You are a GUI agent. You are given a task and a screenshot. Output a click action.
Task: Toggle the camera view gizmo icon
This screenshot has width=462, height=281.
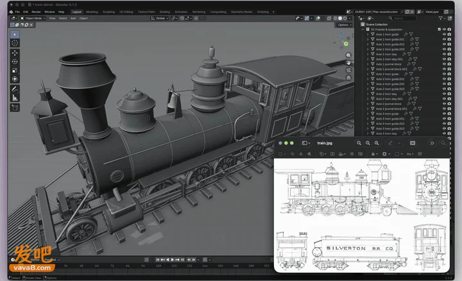pos(348,70)
